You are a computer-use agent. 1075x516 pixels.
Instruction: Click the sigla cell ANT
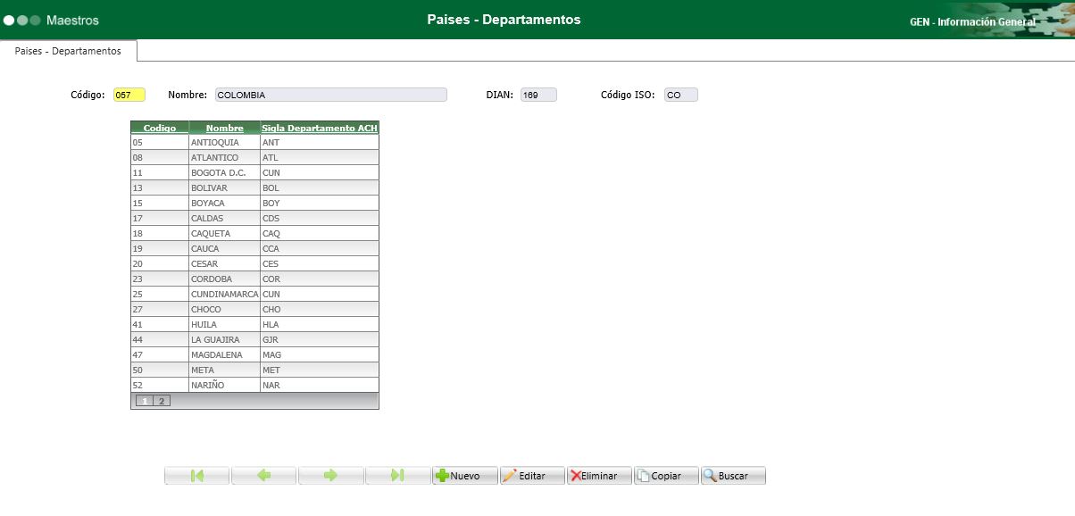click(320, 142)
